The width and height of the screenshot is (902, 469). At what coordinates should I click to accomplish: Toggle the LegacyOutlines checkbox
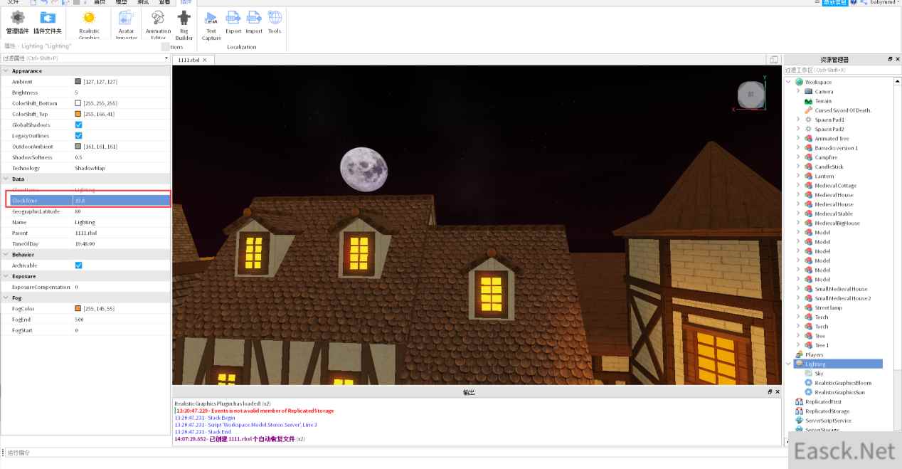coord(78,135)
